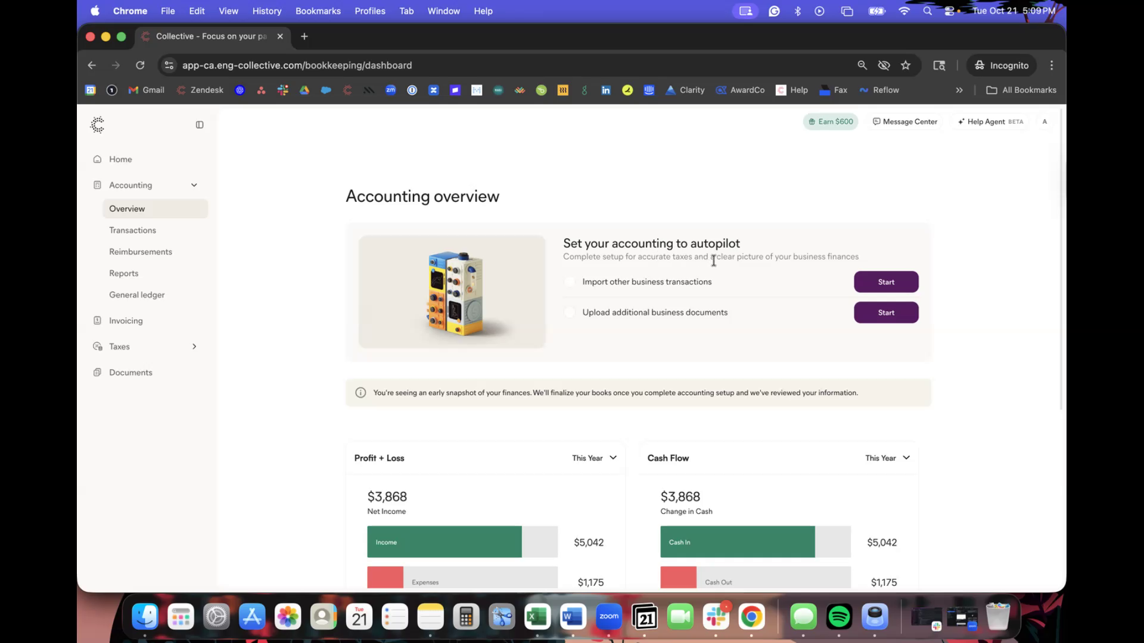The image size is (1144, 643).
Task: Open Profit + Loss This Year dropdown
Action: pos(594,458)
